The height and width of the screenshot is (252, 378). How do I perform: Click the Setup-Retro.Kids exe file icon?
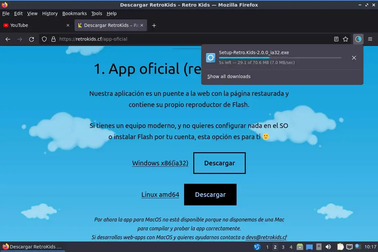[210, 58]
